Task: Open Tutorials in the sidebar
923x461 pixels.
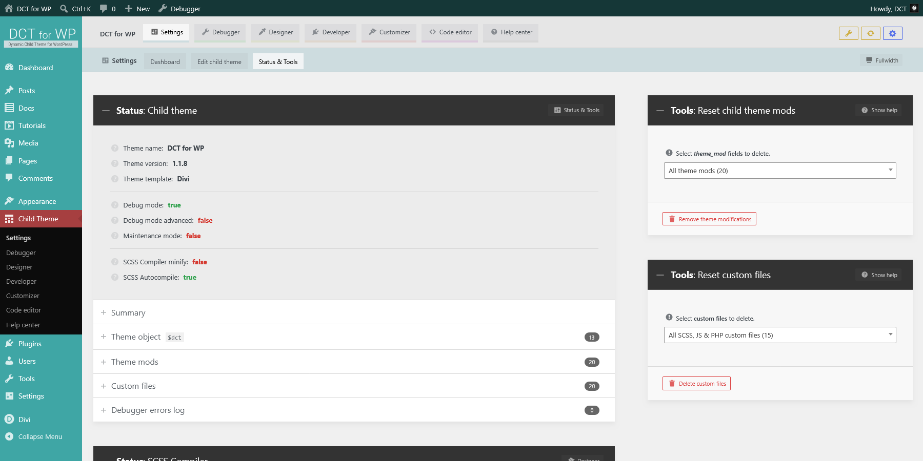Action: (x=41, y=125)
